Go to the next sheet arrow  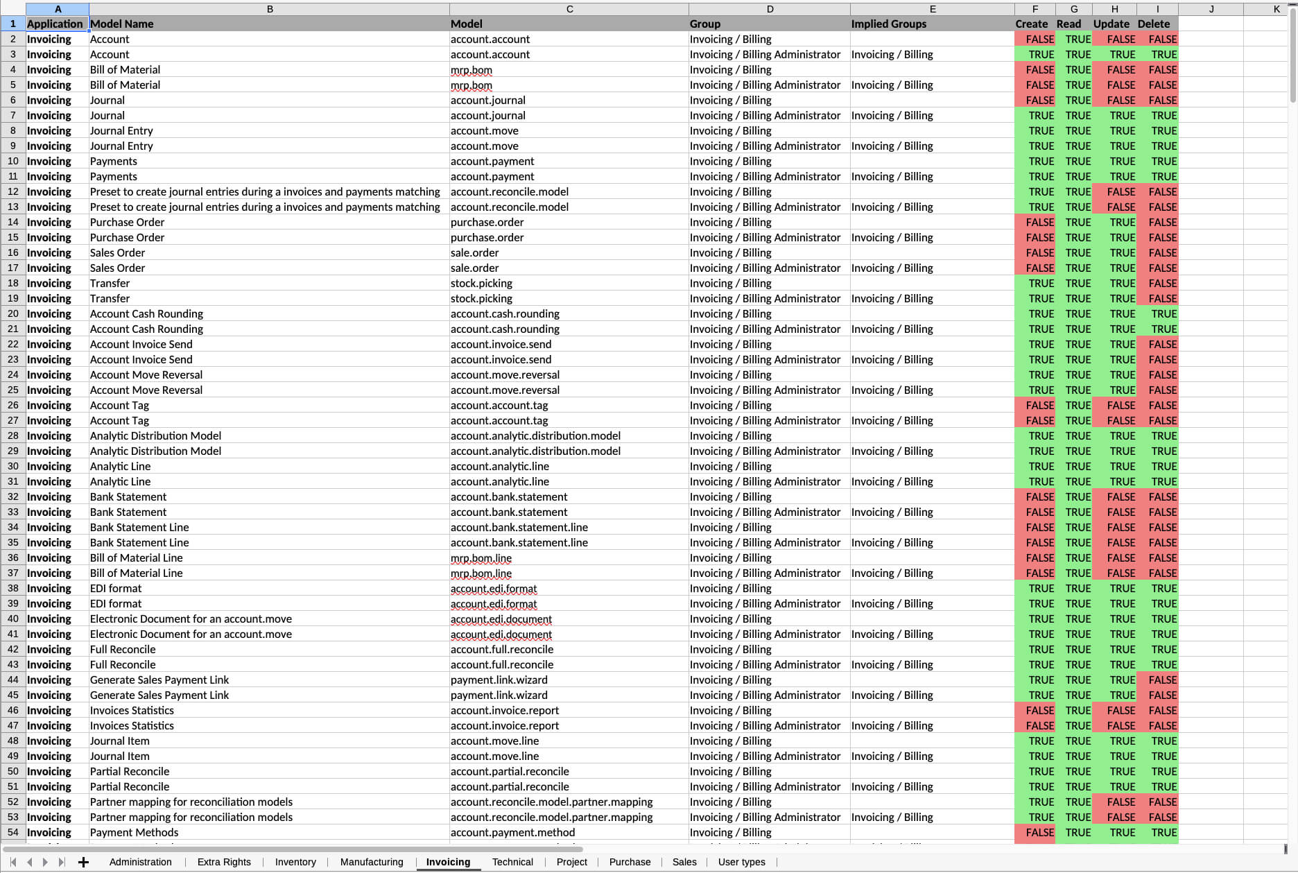click(x=44, y=862)
